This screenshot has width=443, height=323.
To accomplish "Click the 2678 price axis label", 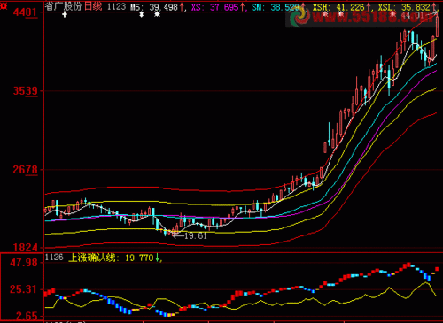I will click(25, 170).
